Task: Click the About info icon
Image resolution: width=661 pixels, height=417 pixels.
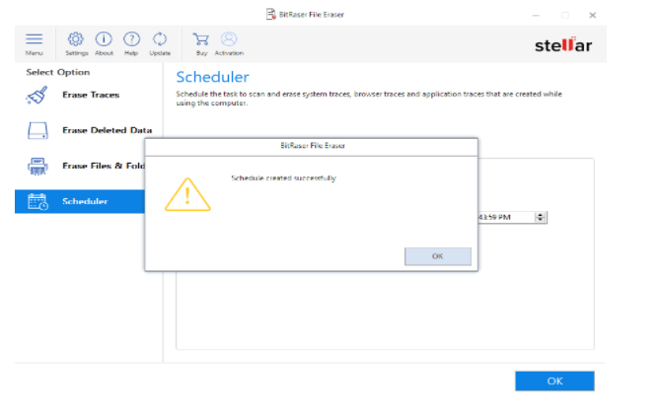Action: 104,39
